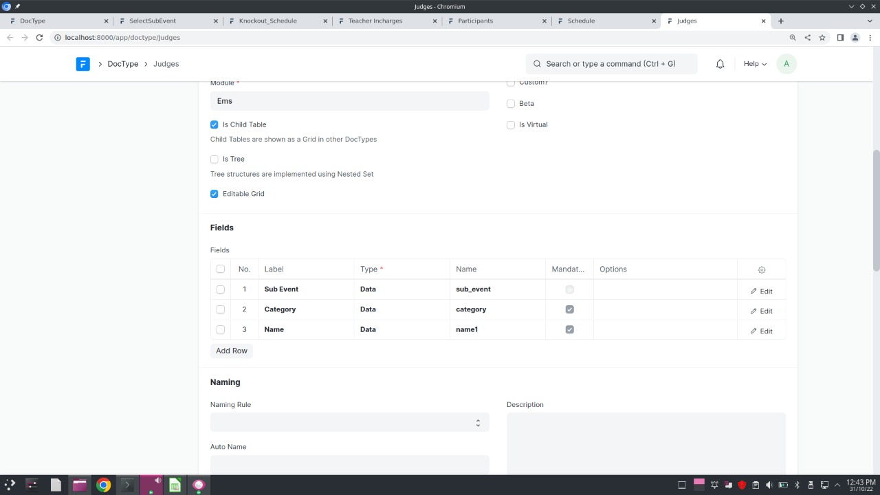This screenshot has height=495, width=880.
Task: Enable the Beta checkbox
Action: [x=511, y=104]
